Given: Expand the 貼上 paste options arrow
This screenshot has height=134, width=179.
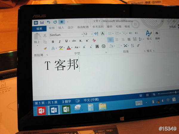Looking at the screenshot, I should (x=38, y=46).
